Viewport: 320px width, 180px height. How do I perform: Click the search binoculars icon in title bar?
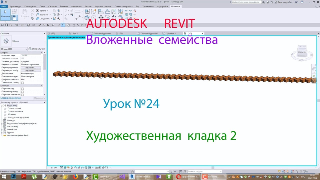[264, 2]
